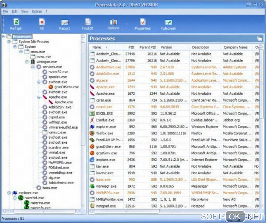The width and height of the screenshot is (266, 223).
Task: Sort by the Description column header
Action: (x=205, y=47)
